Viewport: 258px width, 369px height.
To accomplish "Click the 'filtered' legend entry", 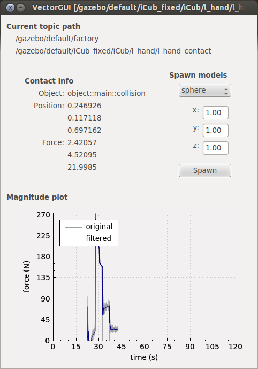I will (88, 238).
